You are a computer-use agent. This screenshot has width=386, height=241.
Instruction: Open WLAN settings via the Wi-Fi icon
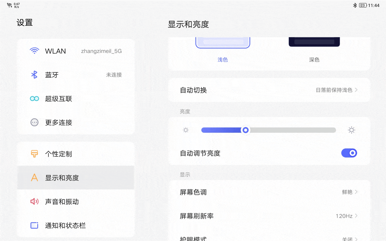[34, 51]
